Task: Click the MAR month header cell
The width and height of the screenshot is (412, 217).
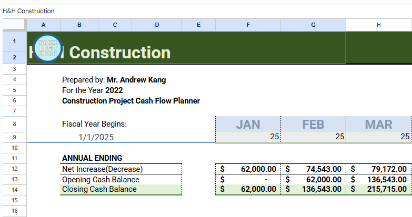Action: coord(378,125)
